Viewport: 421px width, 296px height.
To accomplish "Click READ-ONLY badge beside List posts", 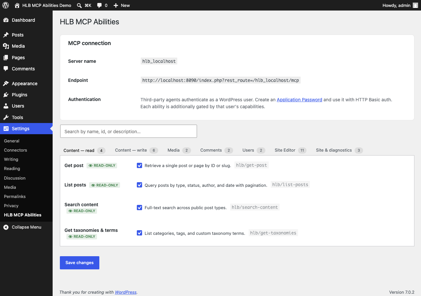I will pos(105,185).
